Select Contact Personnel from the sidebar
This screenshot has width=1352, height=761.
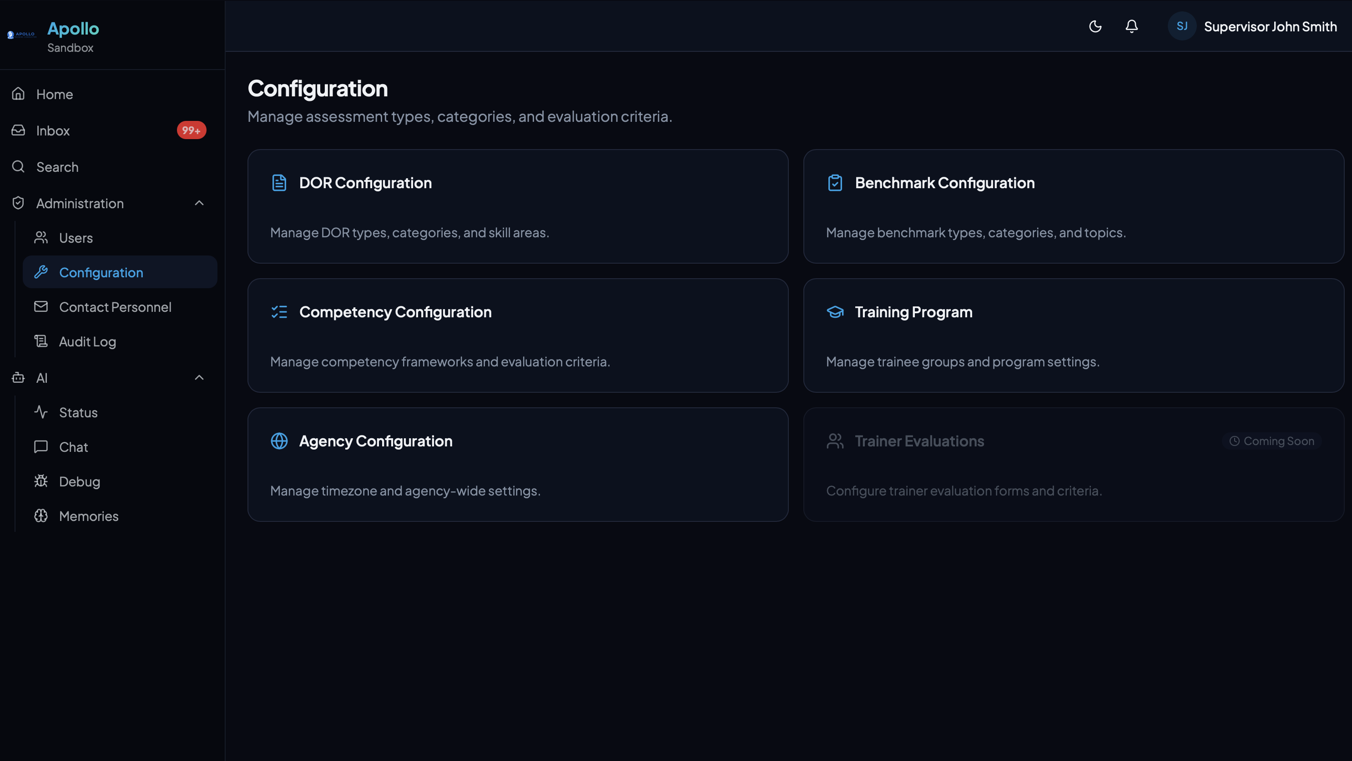tap(116, 307)
